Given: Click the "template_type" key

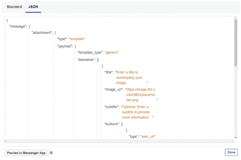Looking at the screenshot, I should [90, 52].
